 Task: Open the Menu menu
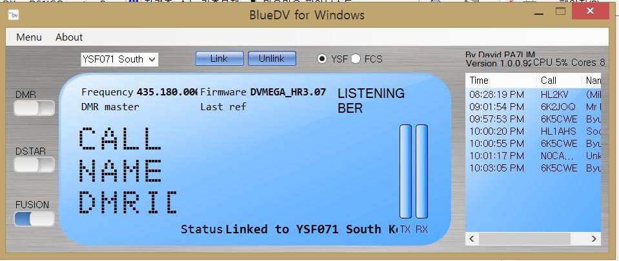29,37
